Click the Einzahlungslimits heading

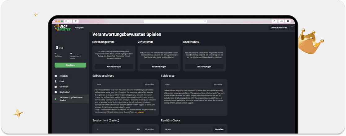coord(103,42)
